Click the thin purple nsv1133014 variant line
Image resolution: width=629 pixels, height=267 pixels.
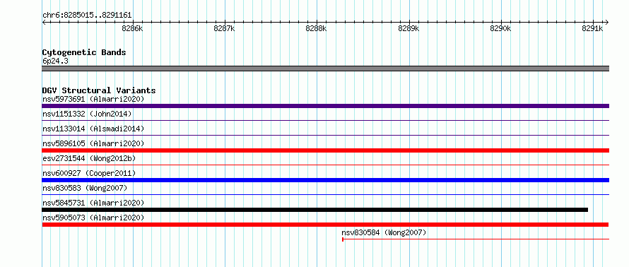[x=325, y=135]
